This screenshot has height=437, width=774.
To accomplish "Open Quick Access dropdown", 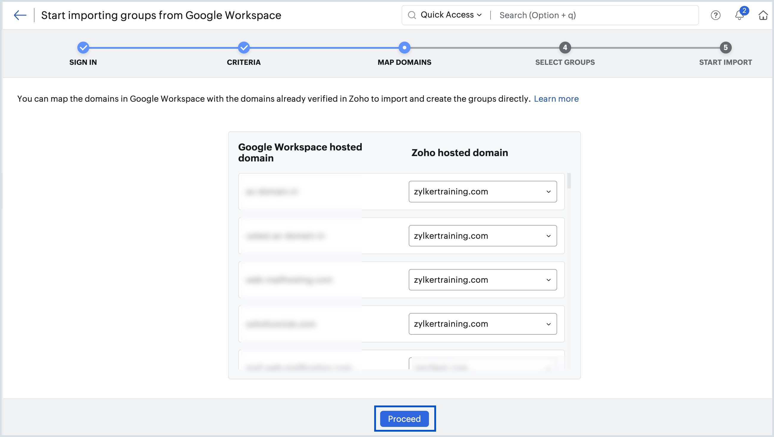I will pos(450,14).
